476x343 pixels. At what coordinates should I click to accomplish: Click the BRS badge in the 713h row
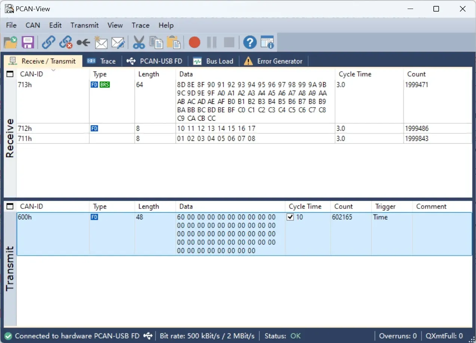[105, 85]
